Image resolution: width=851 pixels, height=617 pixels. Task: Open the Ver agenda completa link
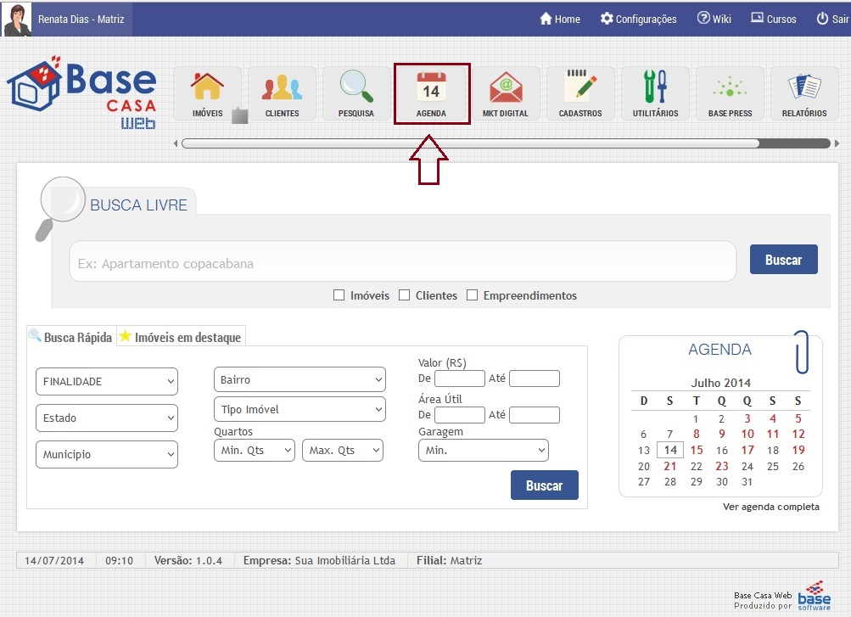pyautogui.click(x=770, y=507)
